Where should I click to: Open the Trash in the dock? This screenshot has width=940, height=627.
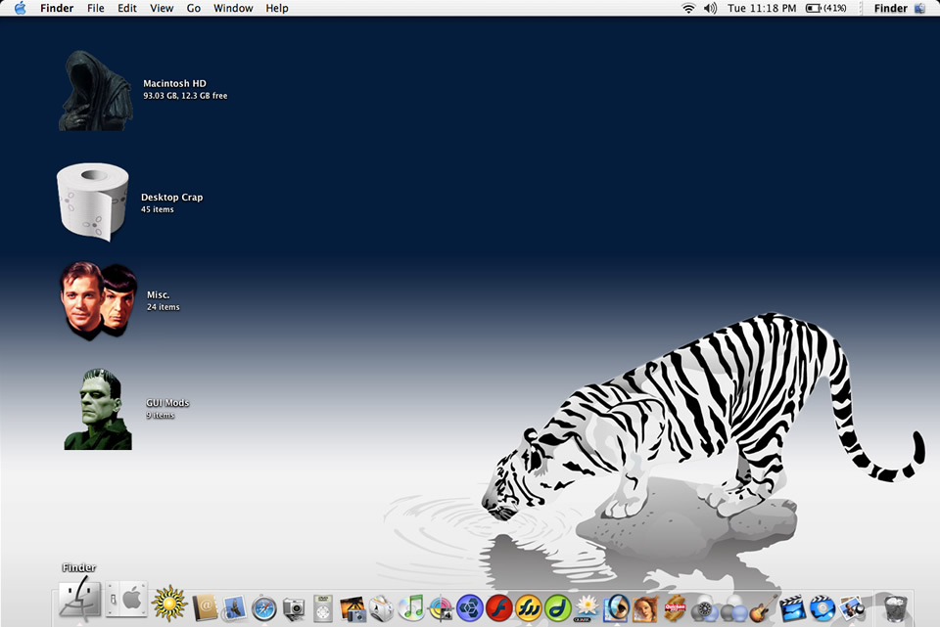click(895, 607)
